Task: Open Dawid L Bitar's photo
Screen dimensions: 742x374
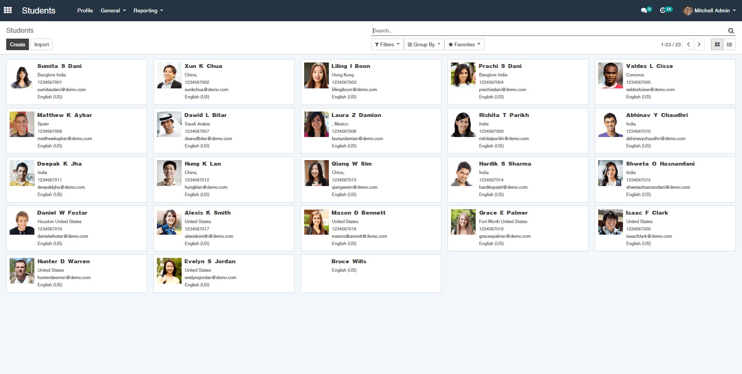Action: [x=169, y=124]
